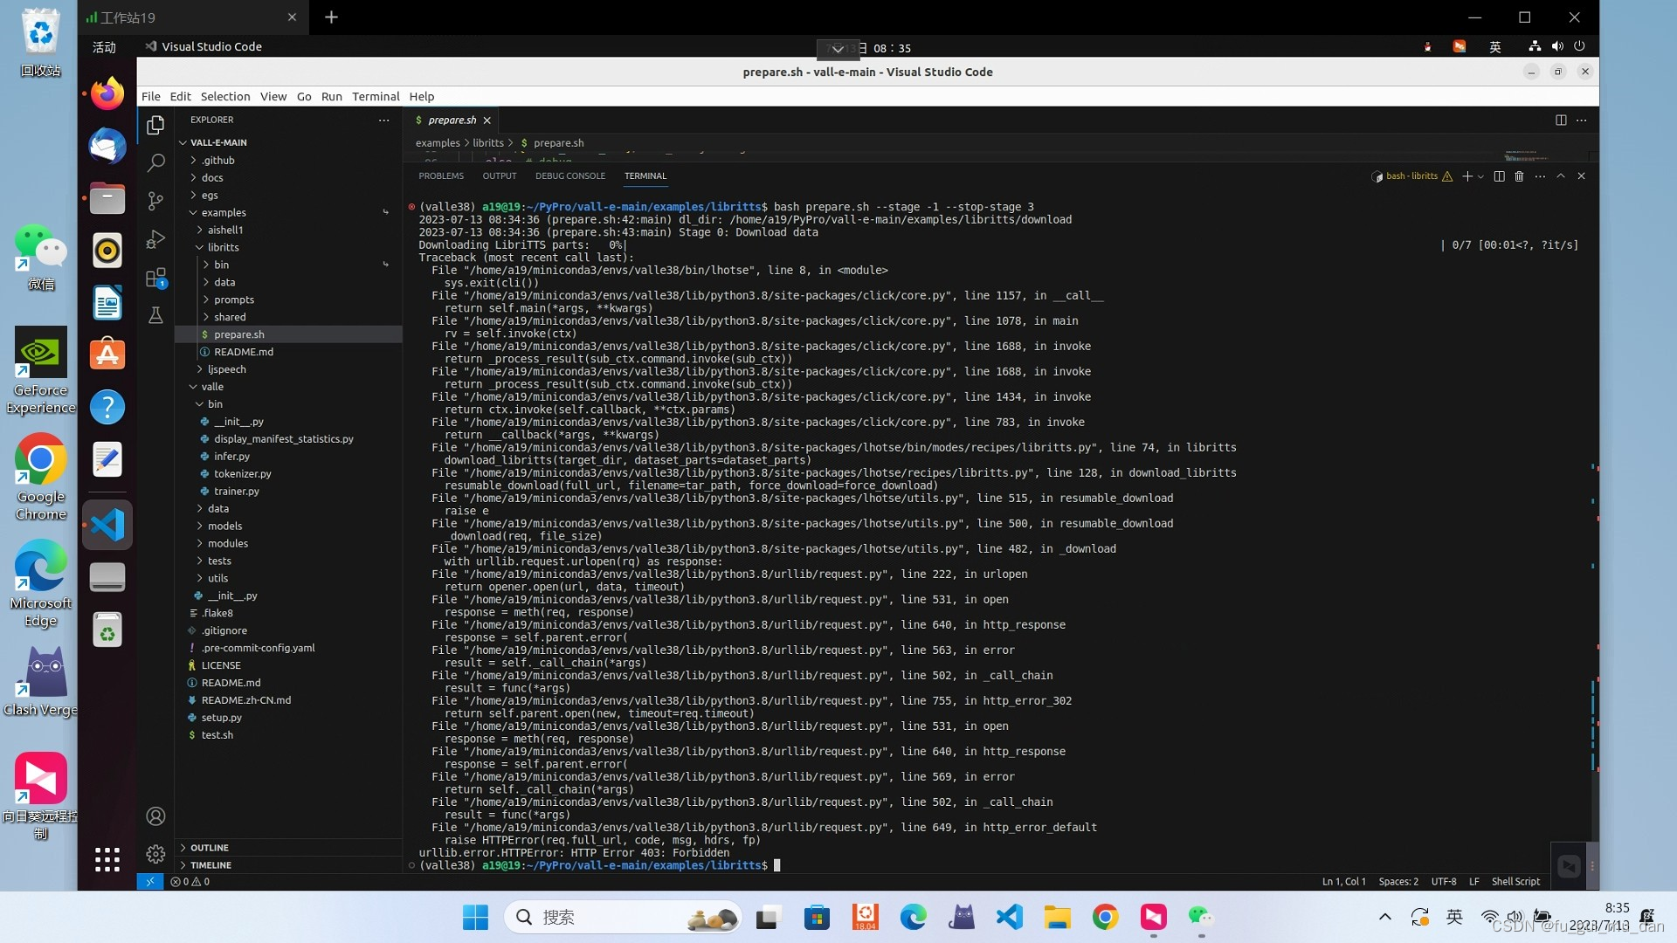Open Edit menu
This screenshot has width=1677, height=943.
180,97
